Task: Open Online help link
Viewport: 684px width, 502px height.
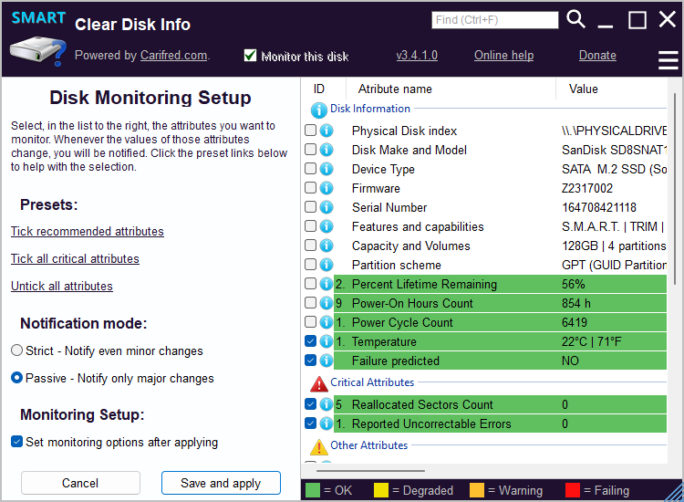Action: pyautogui.click(x=503, y=56)
